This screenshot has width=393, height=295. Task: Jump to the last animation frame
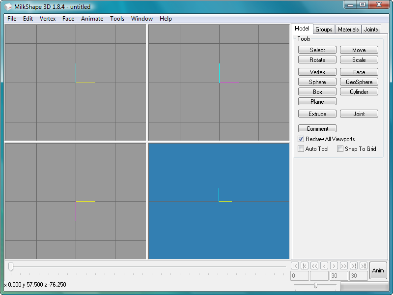click(x=364, y=265)
